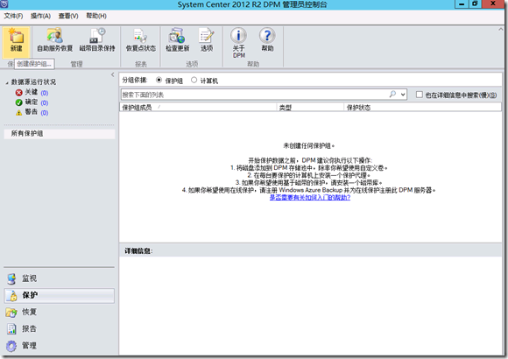Image resolution: width=508 pixels, height=359 pixels.
Task: Select 所有保护组 list item
Action: (x=60, y=134)
